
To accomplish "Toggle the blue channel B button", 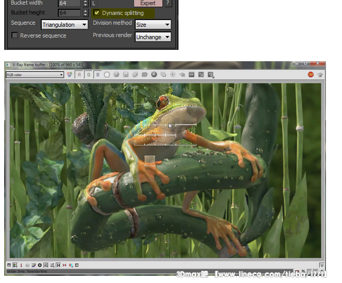I will pos(98,75).
